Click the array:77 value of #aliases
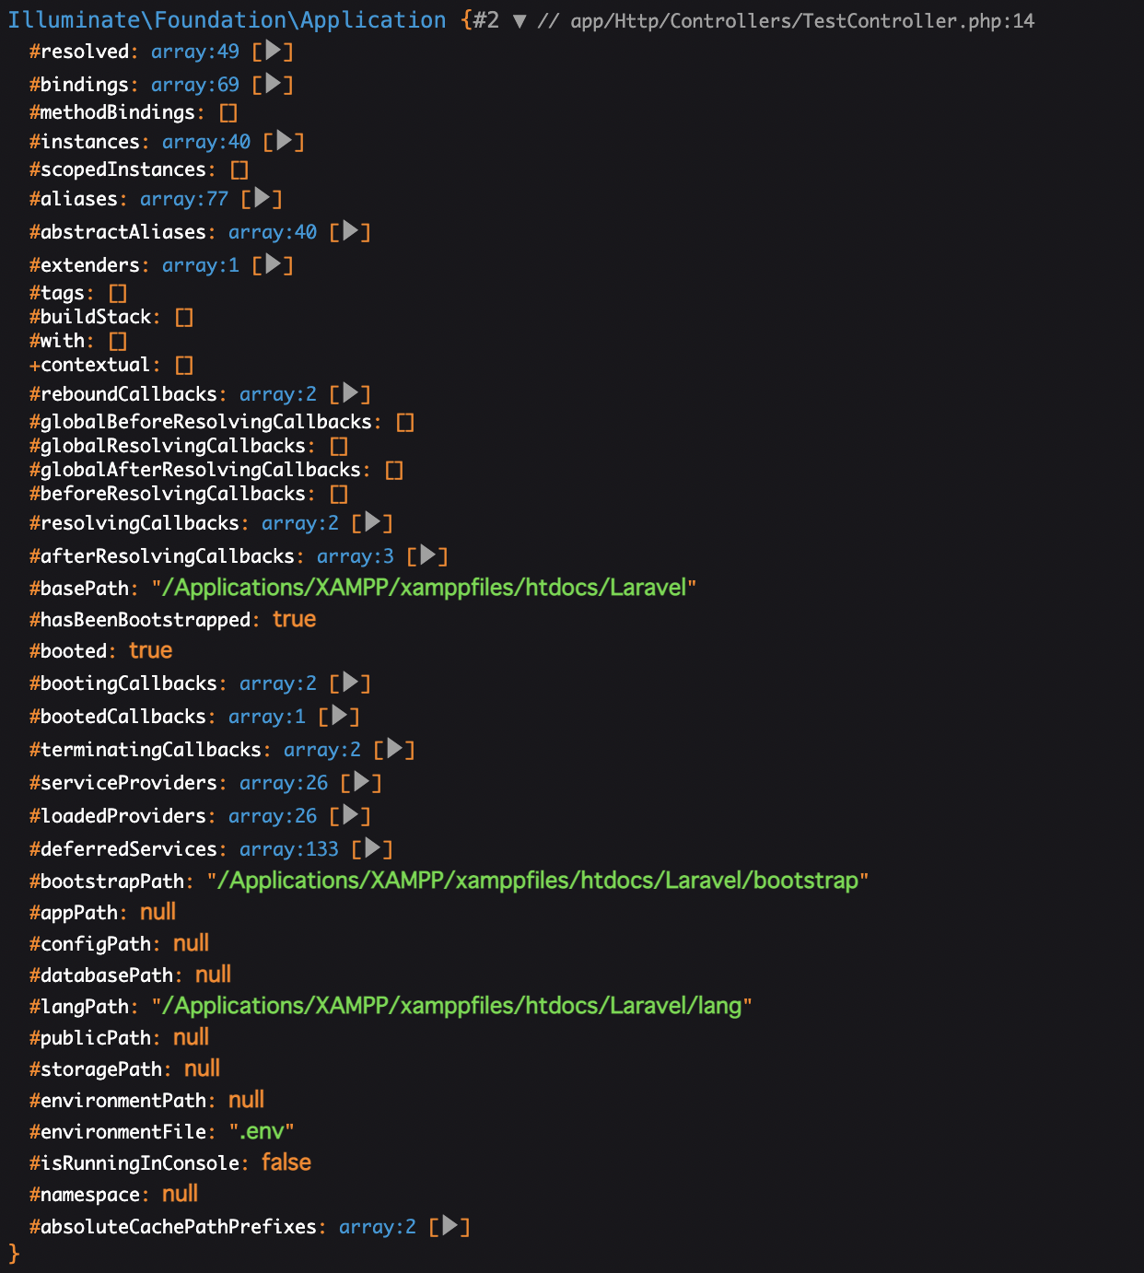The width and height of the screenshot is (1144, 1273). coord(184,199)
